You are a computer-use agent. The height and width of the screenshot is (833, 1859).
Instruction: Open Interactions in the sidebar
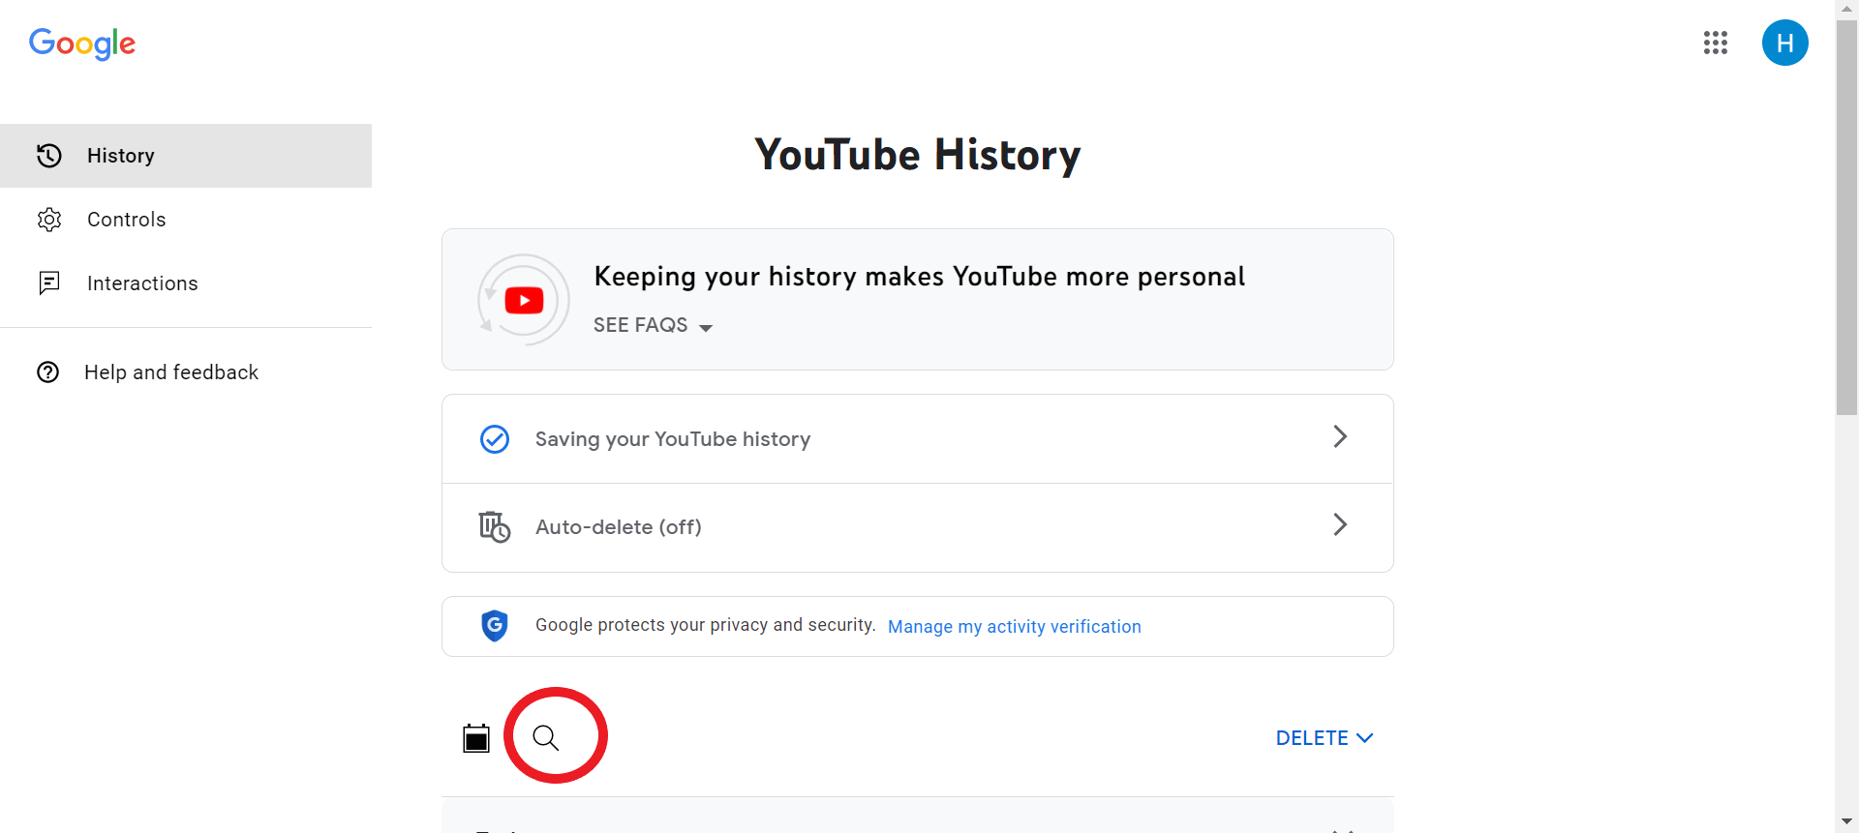click(x=186, y=283)
